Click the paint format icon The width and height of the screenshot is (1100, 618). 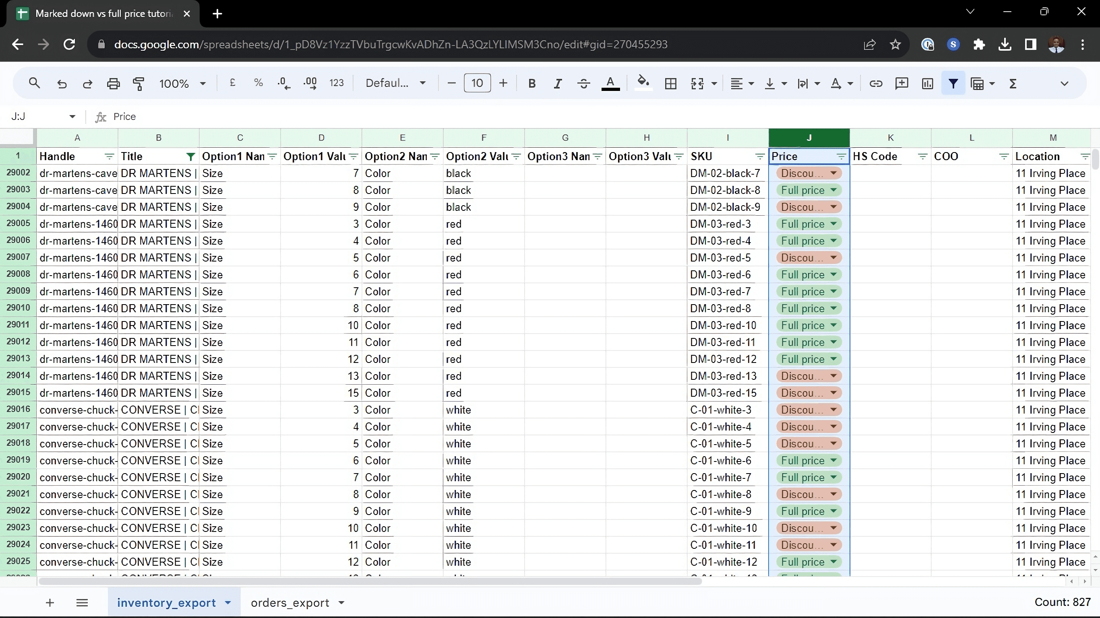139,83
